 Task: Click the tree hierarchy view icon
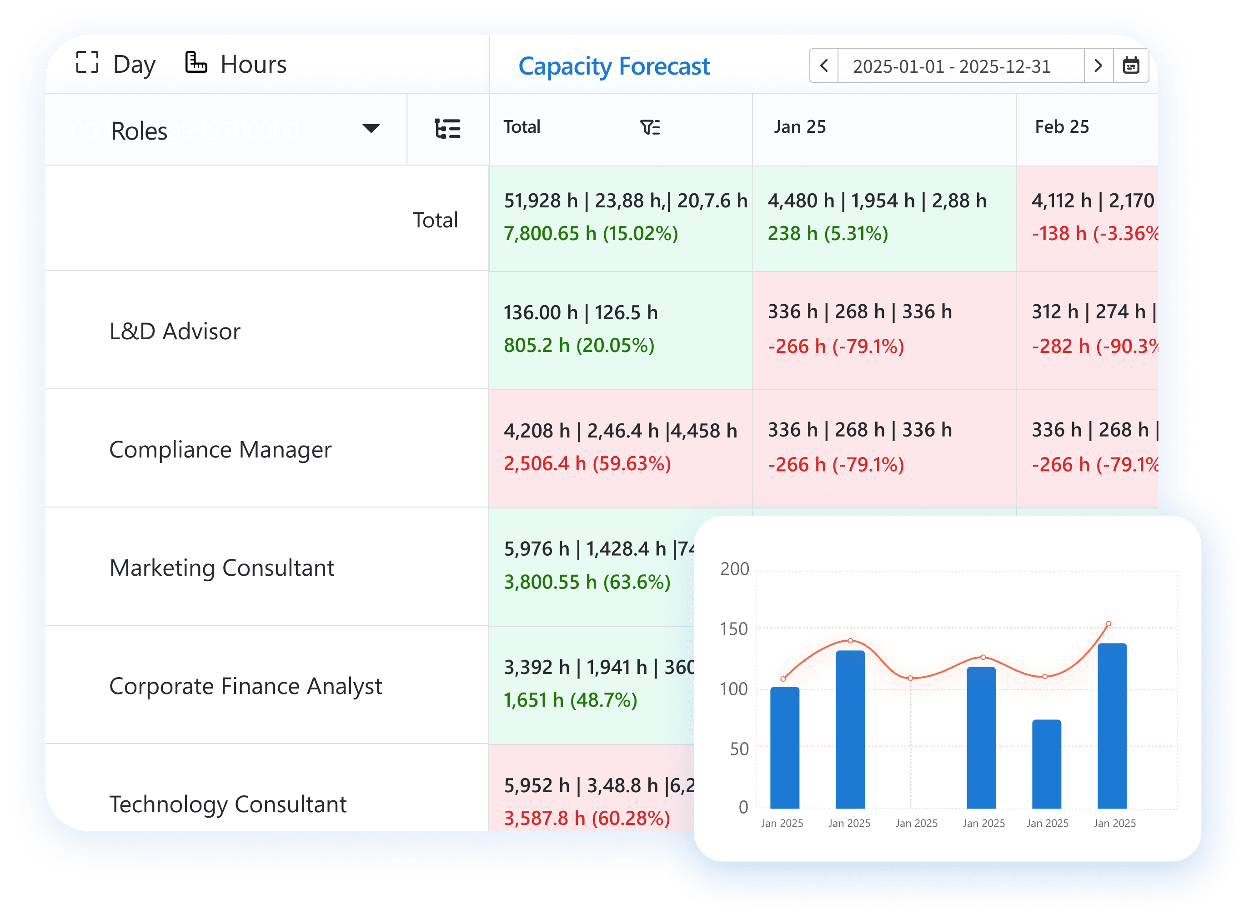pos(447,129)
